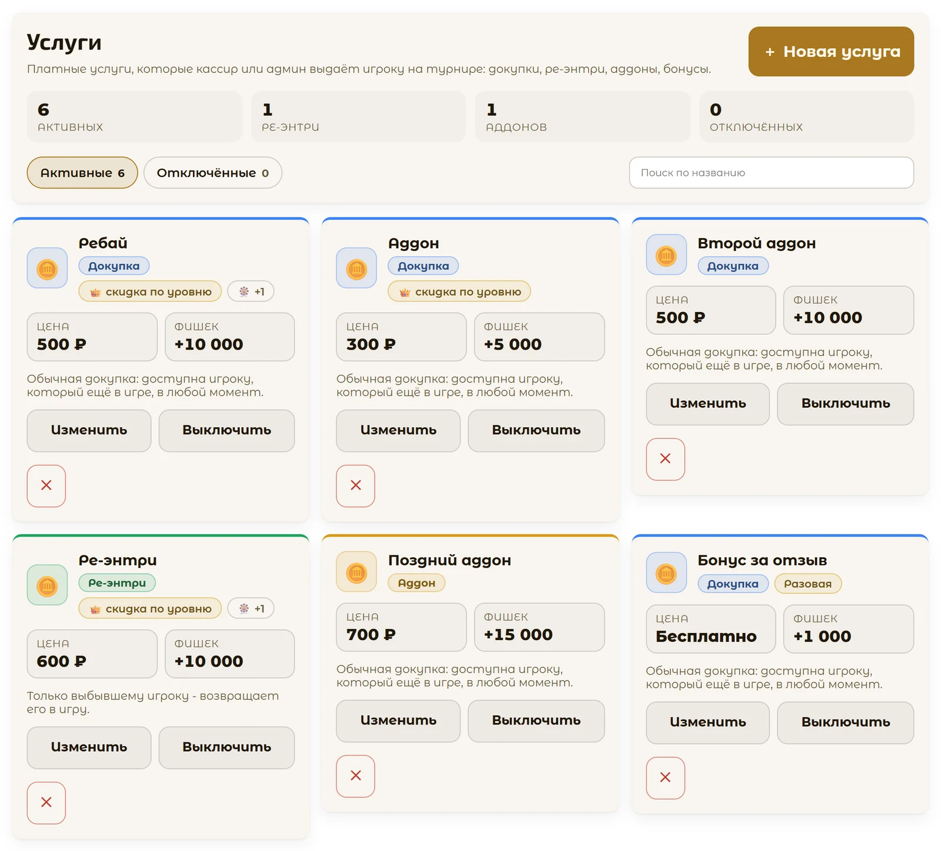The height and width of the screenshot is (851, 941).
Task: Focus the Поиск по названию search field
Action: click(x=772, y=173)
